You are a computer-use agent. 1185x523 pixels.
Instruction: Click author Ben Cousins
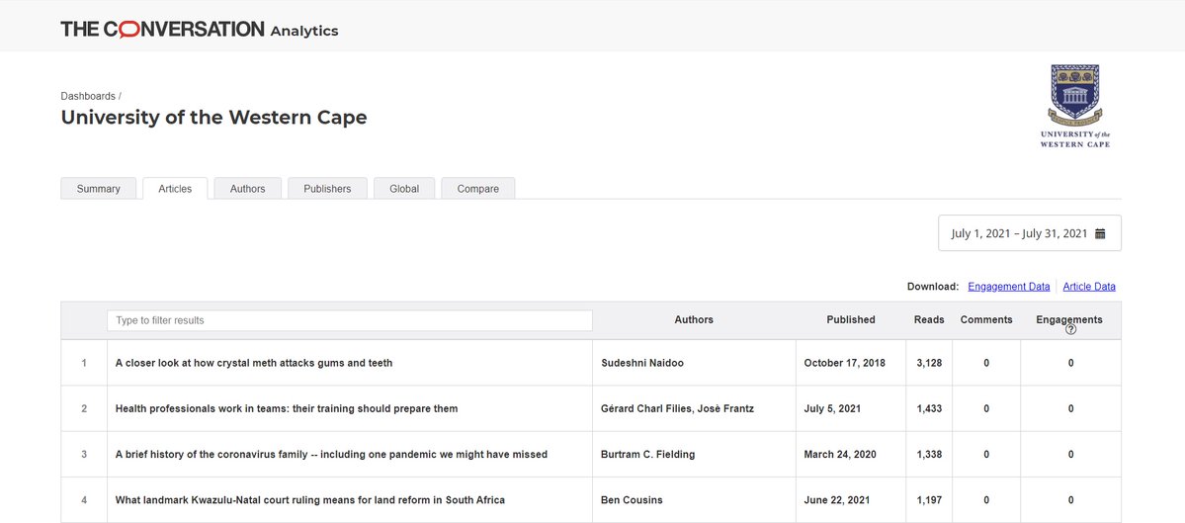point(631,500)
